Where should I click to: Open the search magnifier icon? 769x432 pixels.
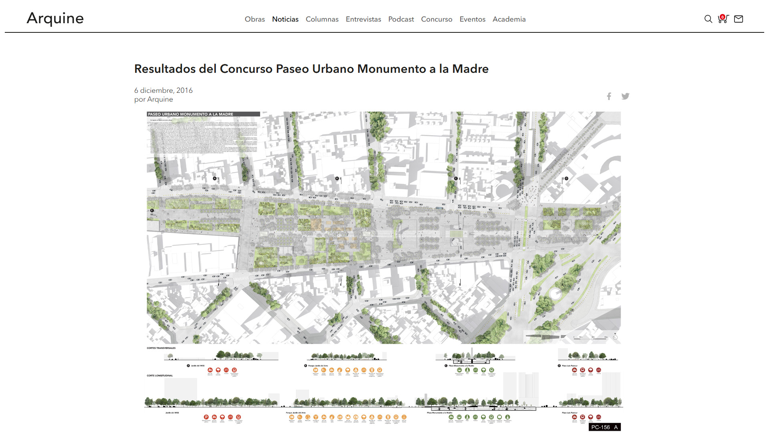(x=708, y=19)
